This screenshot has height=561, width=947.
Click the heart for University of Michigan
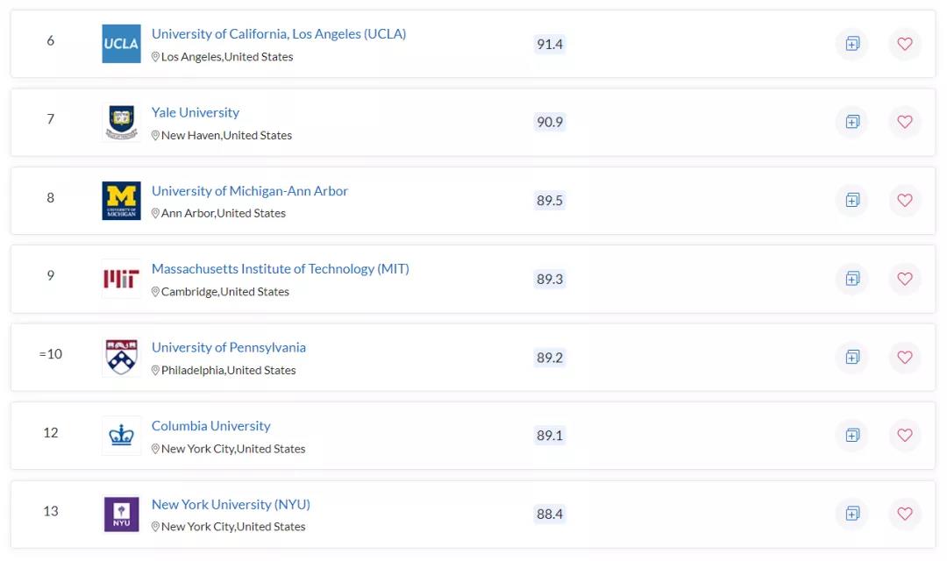click(905, 201)
